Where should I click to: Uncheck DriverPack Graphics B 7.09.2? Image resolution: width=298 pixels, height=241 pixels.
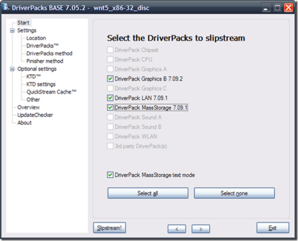110,79
